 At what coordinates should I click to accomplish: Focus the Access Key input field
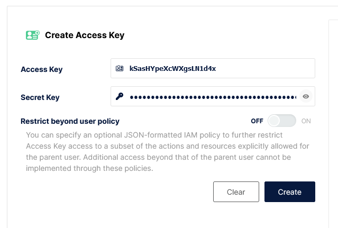click(x=264, y=68)
